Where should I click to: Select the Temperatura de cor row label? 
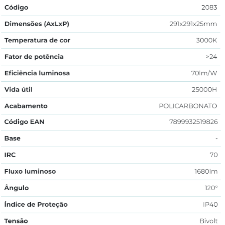(37, 40)
